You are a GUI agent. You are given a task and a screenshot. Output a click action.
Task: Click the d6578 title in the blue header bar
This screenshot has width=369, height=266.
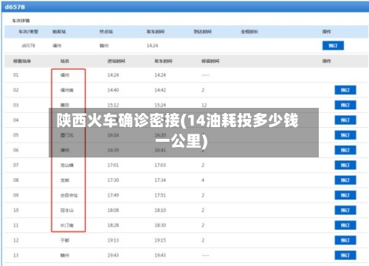[x=15, y=7]
